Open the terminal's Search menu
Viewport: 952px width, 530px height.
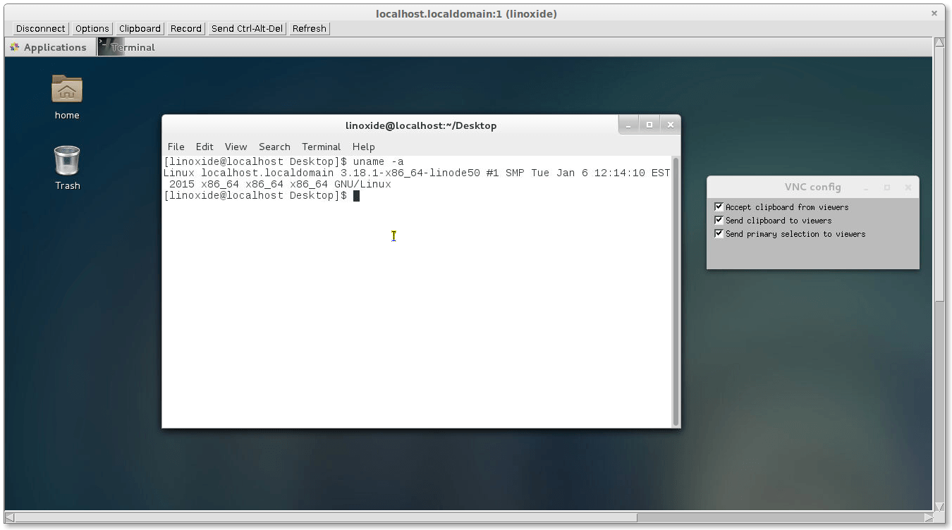(x=274, y=147)
